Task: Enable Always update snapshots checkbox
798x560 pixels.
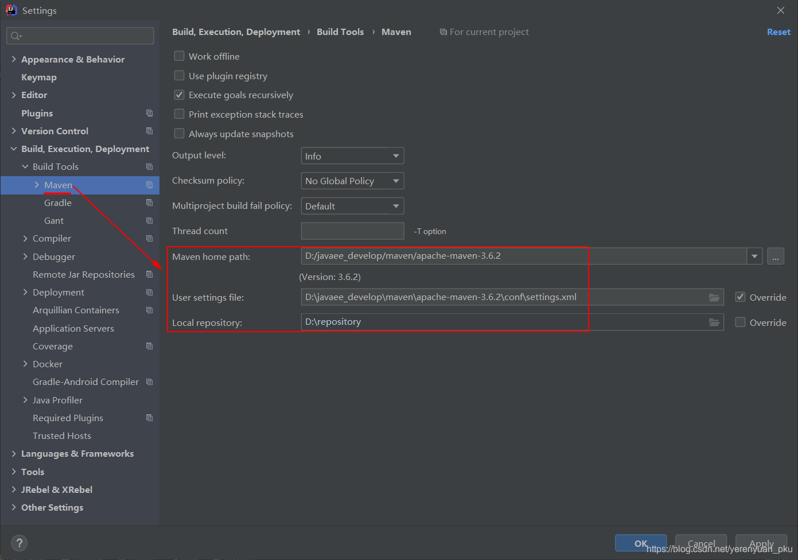Action: 180,134
